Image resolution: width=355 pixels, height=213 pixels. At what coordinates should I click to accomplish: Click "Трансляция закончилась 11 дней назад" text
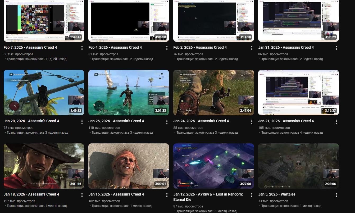tap(37, 59)
